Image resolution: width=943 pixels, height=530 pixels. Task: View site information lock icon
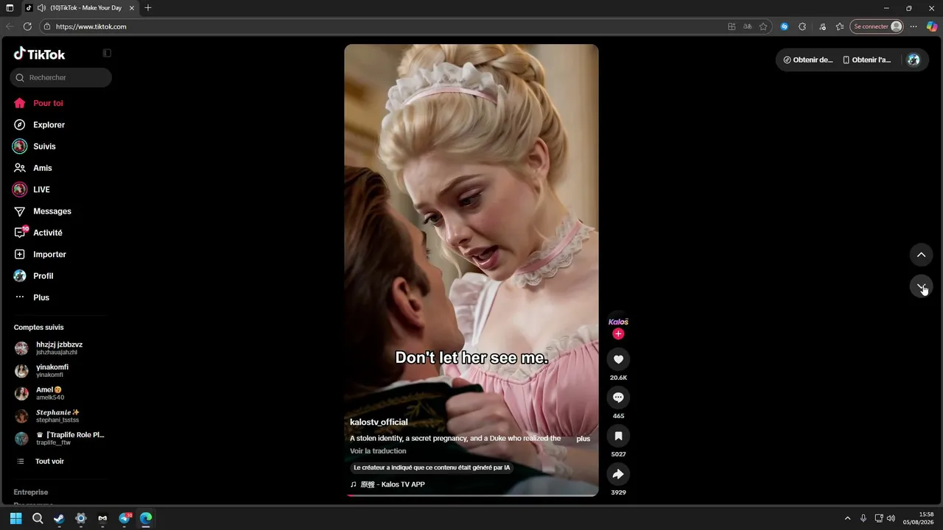[x=47, y=26]
